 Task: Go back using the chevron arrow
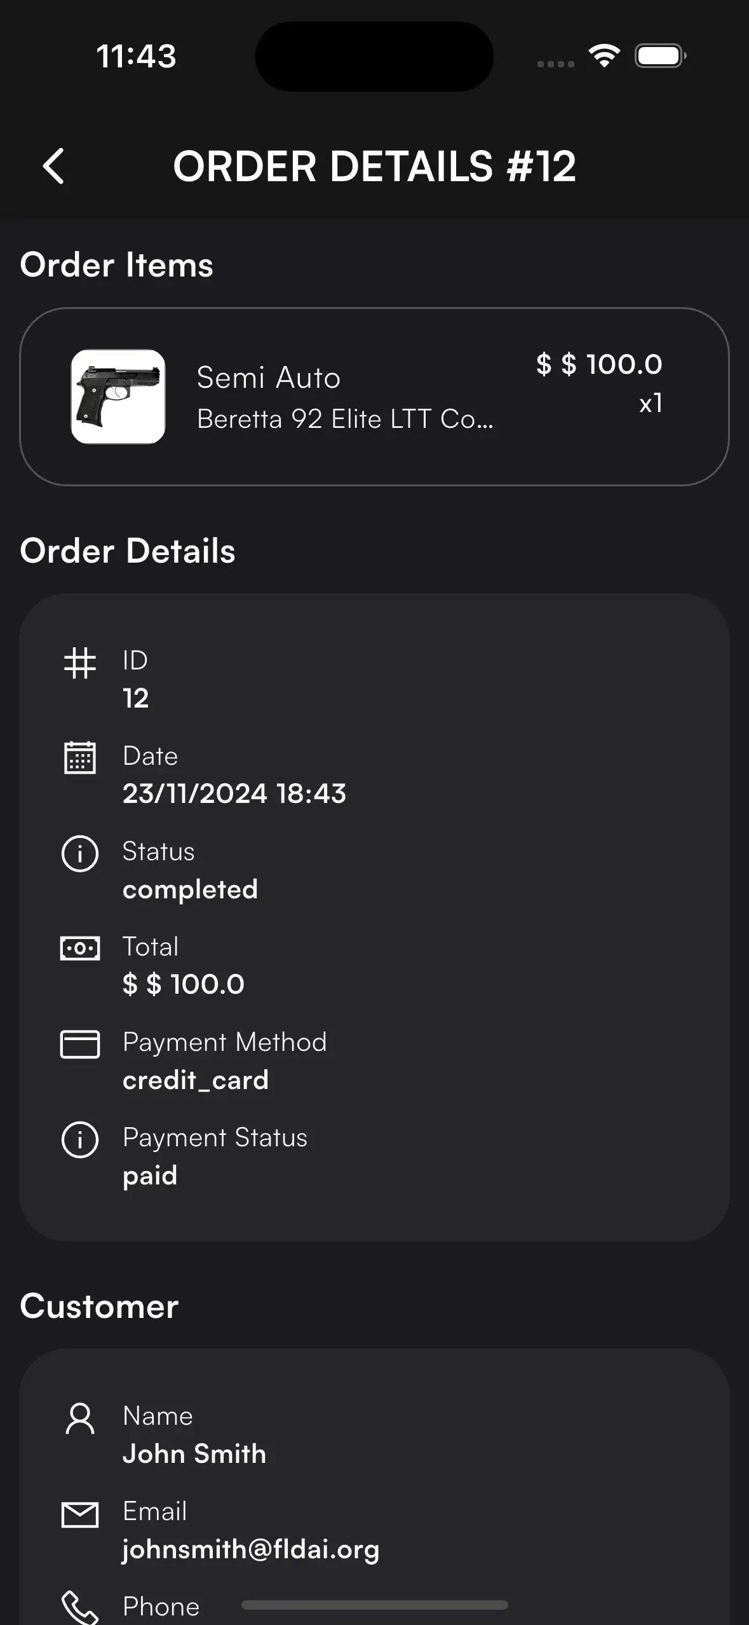53,166
